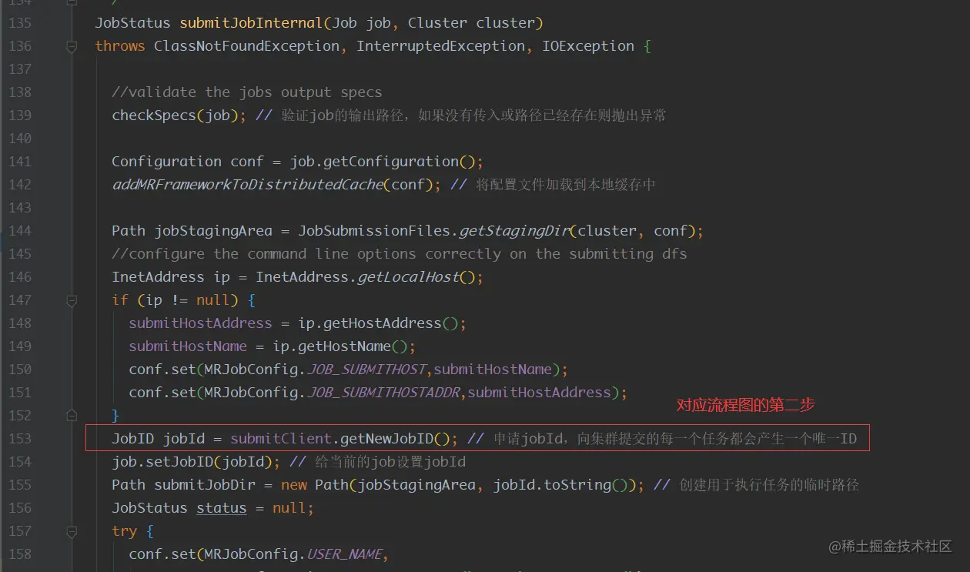The width and height of the screenshot is (970, 572).
Task: Click the '//configure the command line options' comment
Action: tap(399, 254)
